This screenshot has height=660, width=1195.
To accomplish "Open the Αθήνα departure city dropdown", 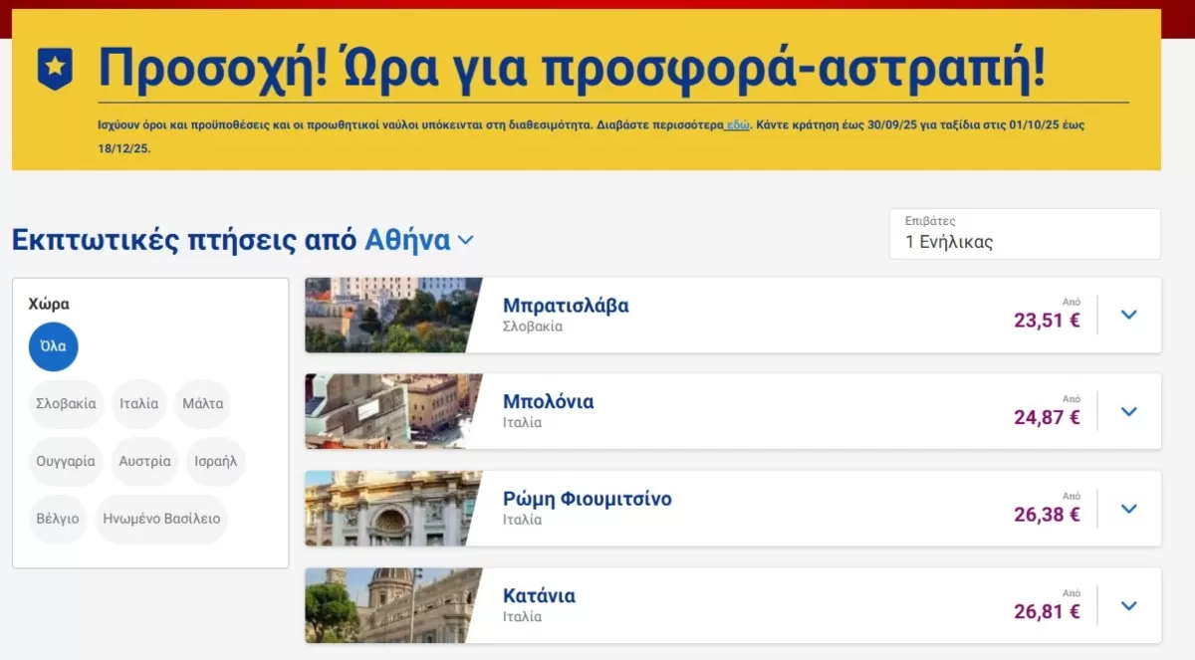I will [x=418, y=240].
